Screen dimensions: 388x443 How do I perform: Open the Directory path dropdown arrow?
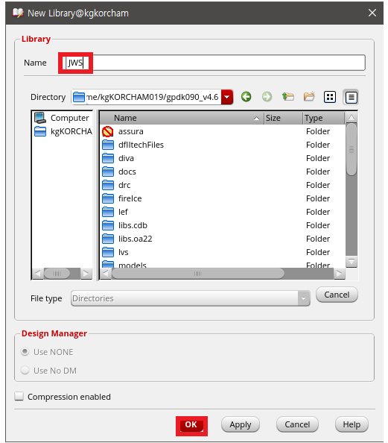[227, 97]
